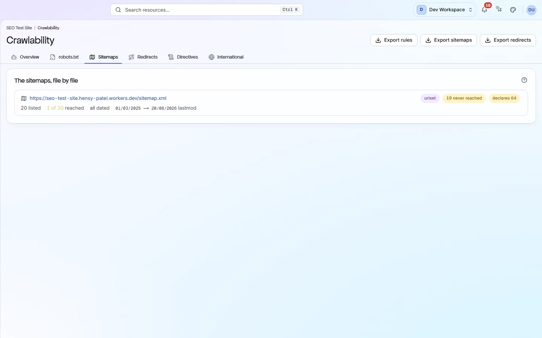Go to the Directives tab
Screen dimensions: 542x338
(183, 57)
